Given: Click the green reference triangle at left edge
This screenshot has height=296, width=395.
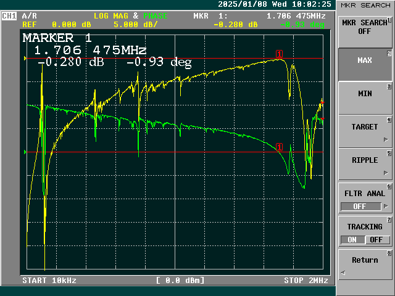Looking at the screenshot, I should tap(25, 152).
